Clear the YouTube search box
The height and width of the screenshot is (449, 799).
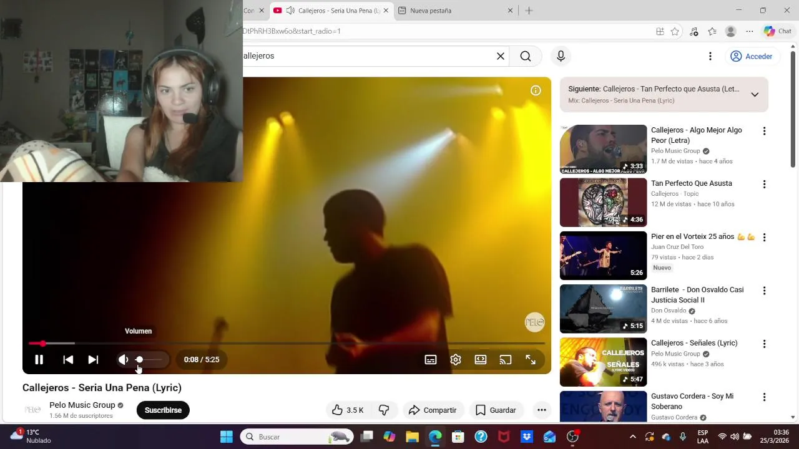click(x=500, y=56)
